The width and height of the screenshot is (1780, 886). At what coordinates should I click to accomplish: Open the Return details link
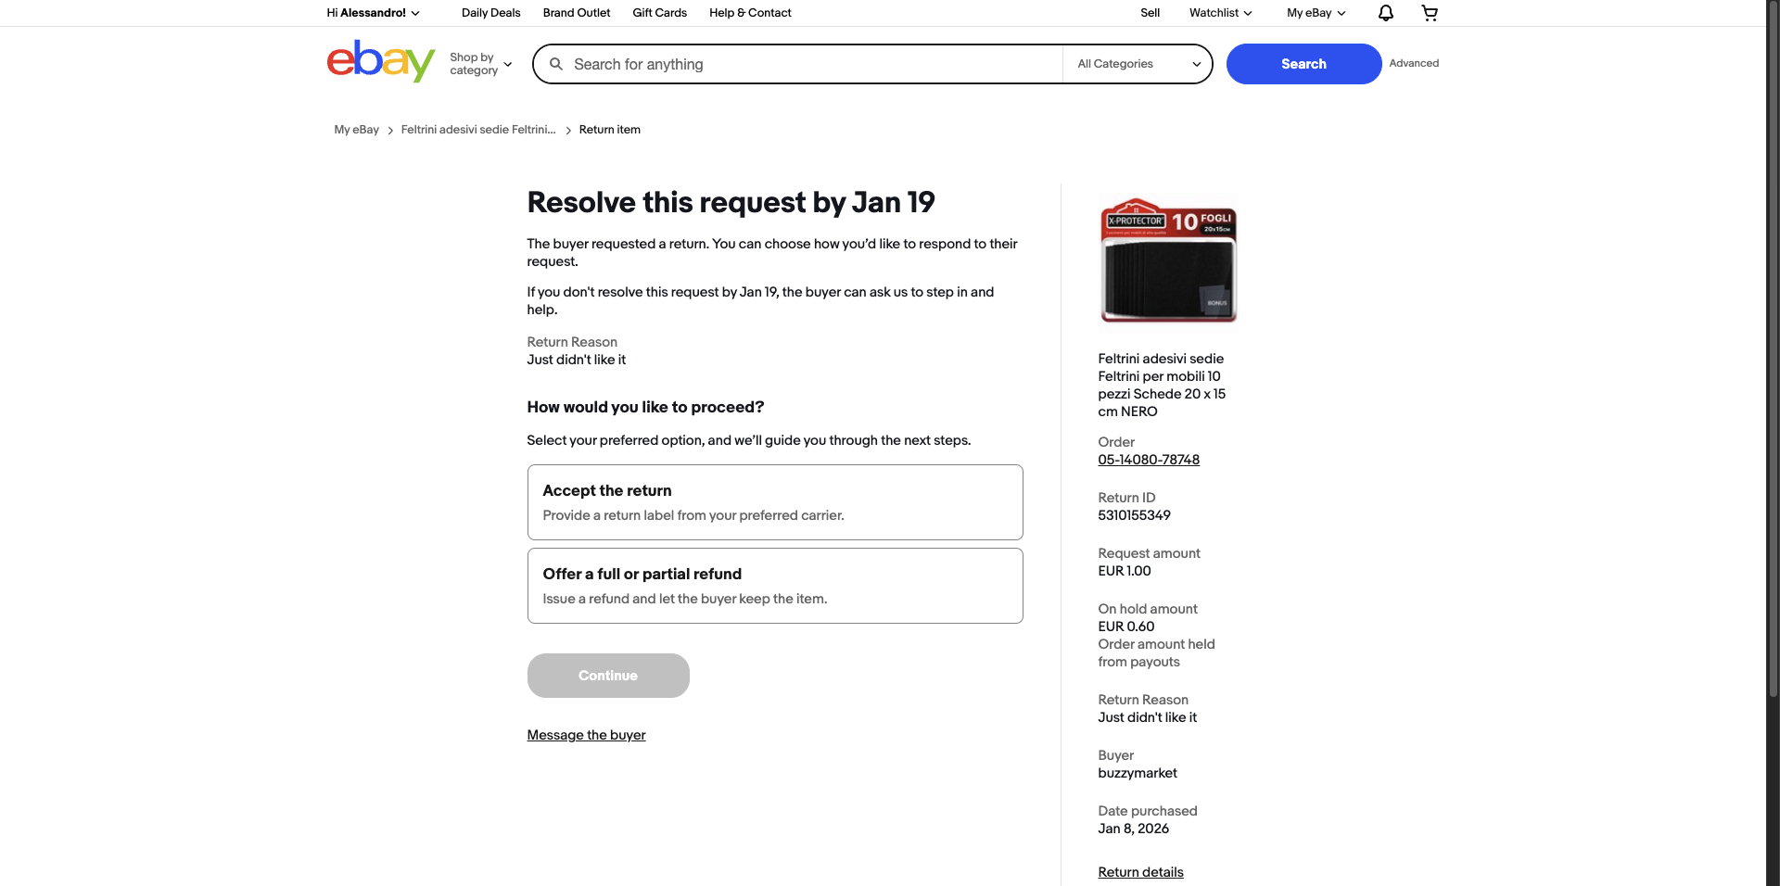pyautogui.click(x=1140, y=872)
